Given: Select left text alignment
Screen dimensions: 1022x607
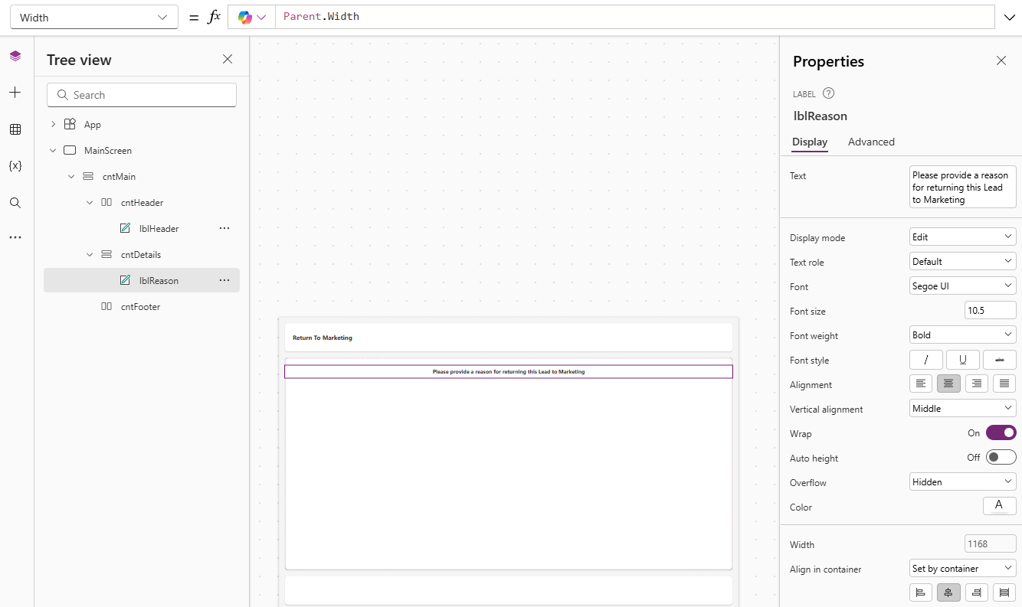Looking at the screenshot, I should 921,384.
